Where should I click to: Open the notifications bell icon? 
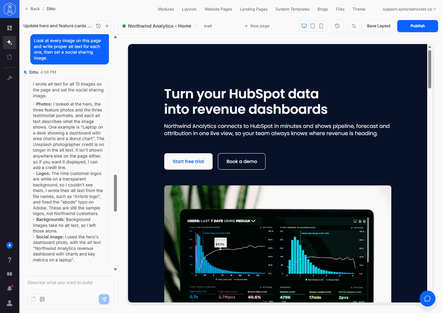tap(10, 288)
